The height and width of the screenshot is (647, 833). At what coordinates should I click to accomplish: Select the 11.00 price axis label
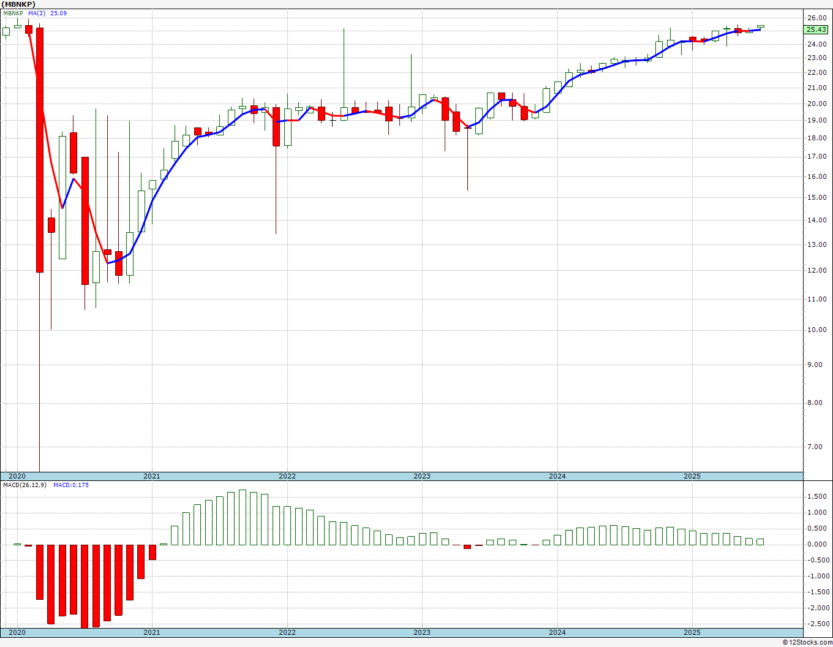[x=816, y=300]
